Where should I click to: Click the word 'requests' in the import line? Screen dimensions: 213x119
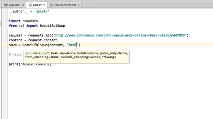click(30, 21)
